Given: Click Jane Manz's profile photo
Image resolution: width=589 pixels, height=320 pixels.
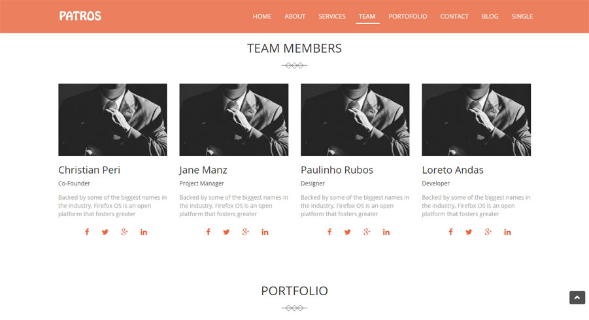Looking at the screenshot, I should pyautogui.click(x=233, y=120).
